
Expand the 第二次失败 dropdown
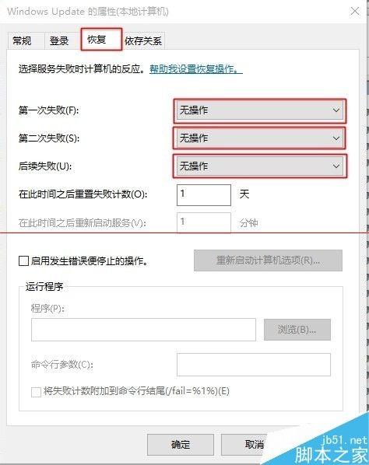[260, 138]
